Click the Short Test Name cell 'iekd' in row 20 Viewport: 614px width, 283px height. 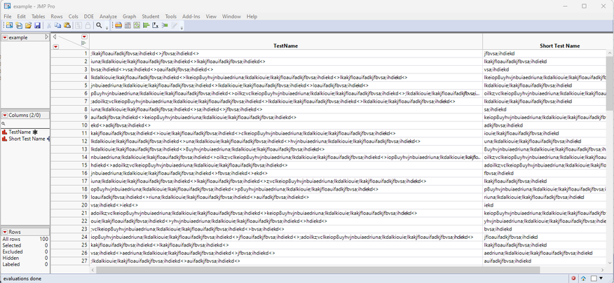pyautogui.click(x=545, y=205)
